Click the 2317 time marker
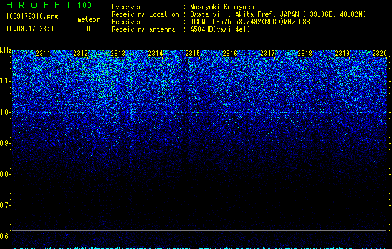 [x=267, y=54]
